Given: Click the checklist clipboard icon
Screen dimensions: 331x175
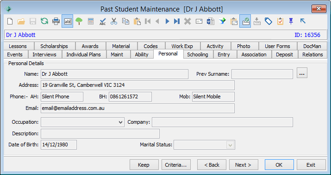Looking at the screenshot, I should point(280,21).
